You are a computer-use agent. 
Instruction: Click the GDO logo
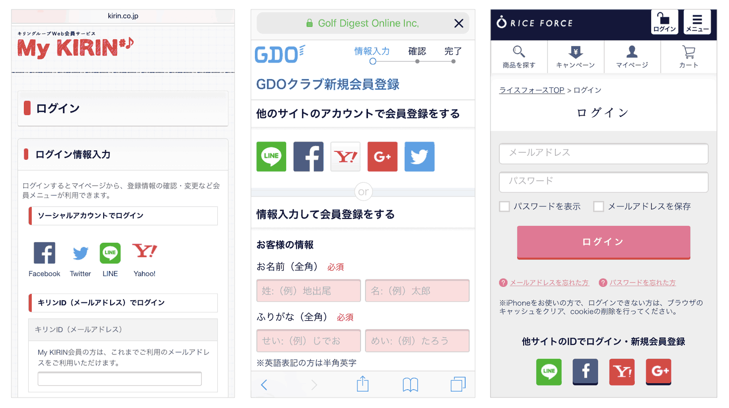[x=280, y=54]
